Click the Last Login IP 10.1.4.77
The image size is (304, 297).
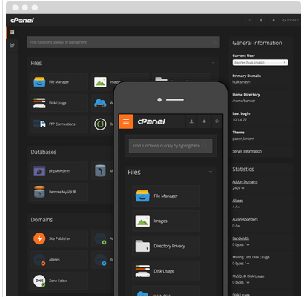(239, 120)
